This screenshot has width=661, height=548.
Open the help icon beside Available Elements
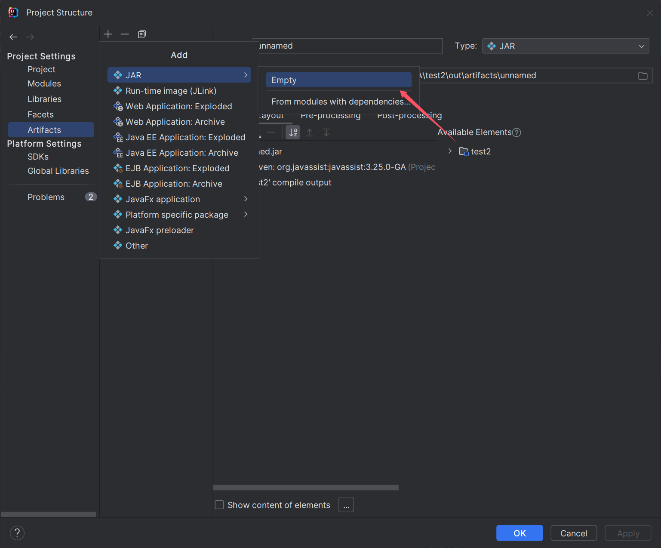point(517,132)
